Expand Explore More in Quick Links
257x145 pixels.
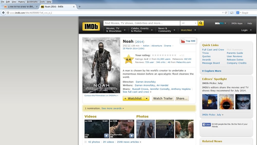(212, 71)
